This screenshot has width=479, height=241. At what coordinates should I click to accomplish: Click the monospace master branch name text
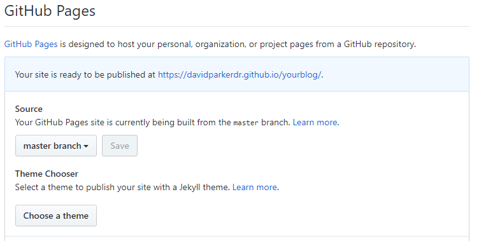pyautogui.click(x=246, y=123)
